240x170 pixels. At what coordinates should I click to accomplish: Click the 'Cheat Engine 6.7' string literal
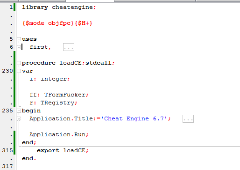(x=134, y=119)
